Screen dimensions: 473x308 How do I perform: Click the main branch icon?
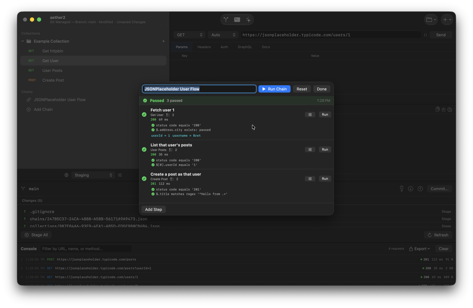[x=23, y=189]
